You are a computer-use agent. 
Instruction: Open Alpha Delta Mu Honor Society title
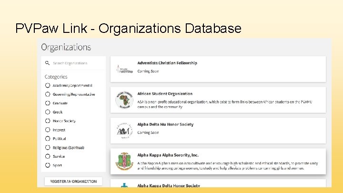pyautogui.click(x=165, y=124)
